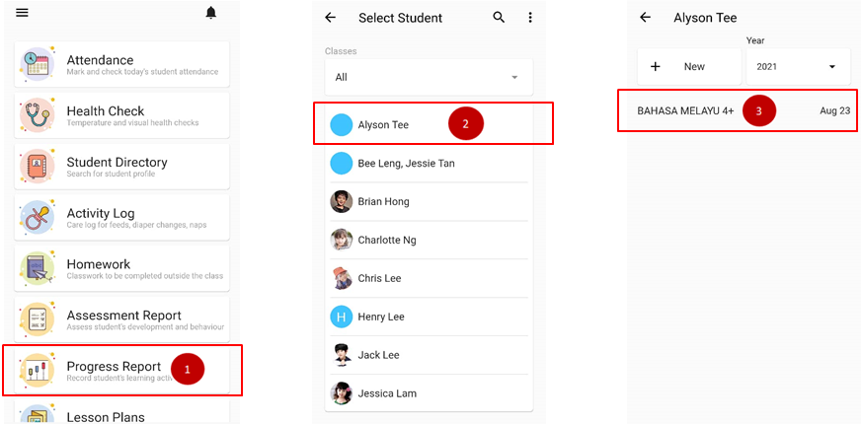Click Brian Hong's profile photo
Image resolution: width=863 pixels, height=424 pixels.
(x=342, y=201)
